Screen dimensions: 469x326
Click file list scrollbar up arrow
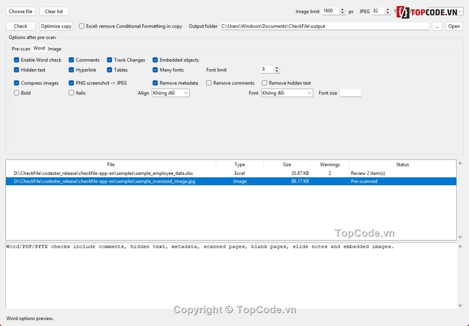pyautogui.click(x=460, y=163)
